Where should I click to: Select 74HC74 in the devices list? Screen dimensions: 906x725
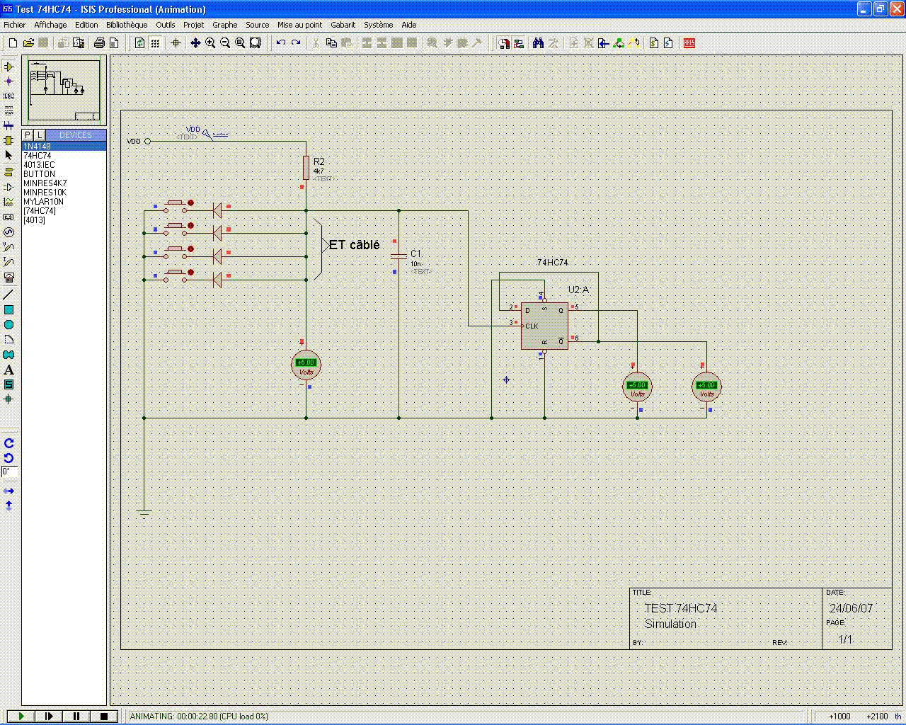tap(38, 156)
